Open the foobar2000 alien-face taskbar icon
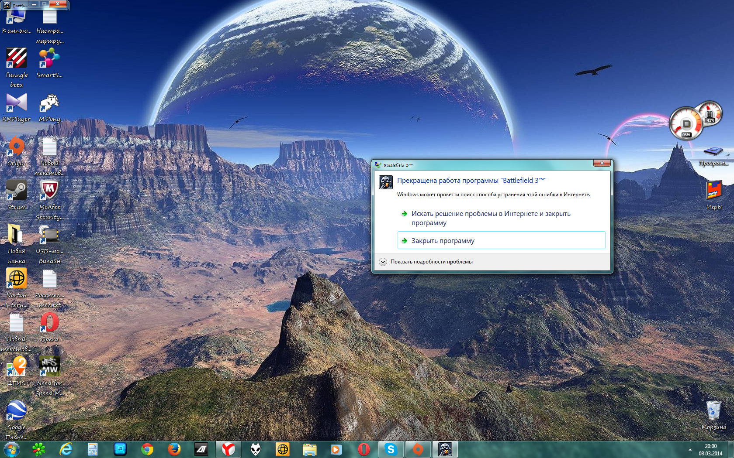The width and height of the screenshot is (734, 458). click(256, 449)
